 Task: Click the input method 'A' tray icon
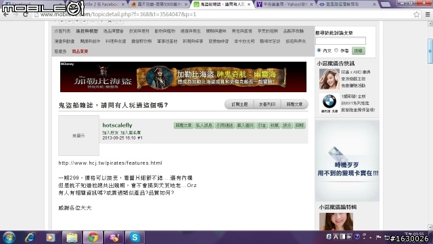(x=336, y=237)
